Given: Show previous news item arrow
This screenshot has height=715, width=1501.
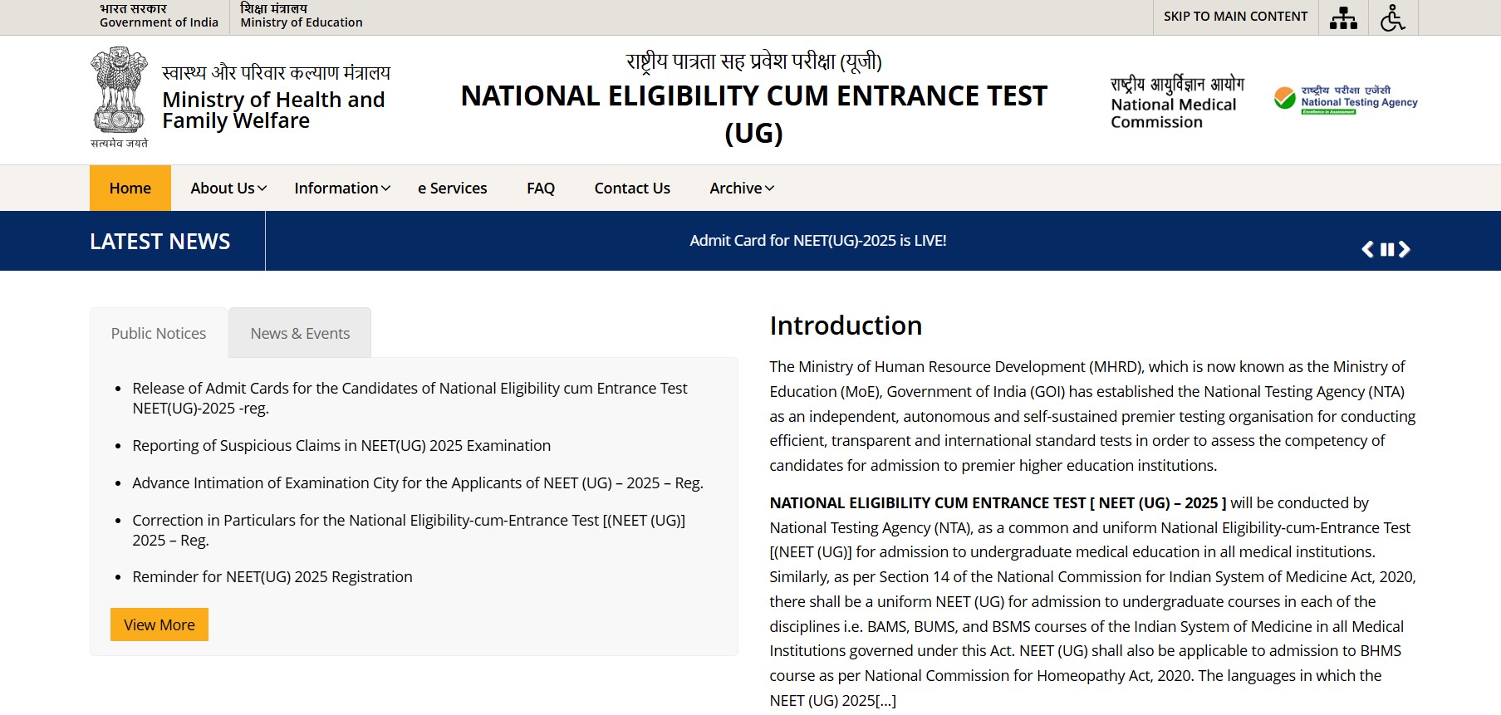Looking at the screenshot, I should pyautogui.click(x=1368, y=249).
